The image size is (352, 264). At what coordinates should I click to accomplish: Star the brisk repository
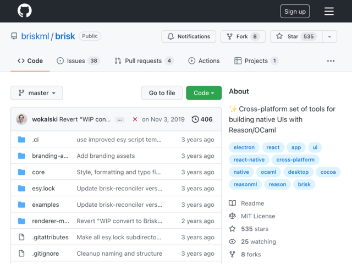[x=296, y=36]
